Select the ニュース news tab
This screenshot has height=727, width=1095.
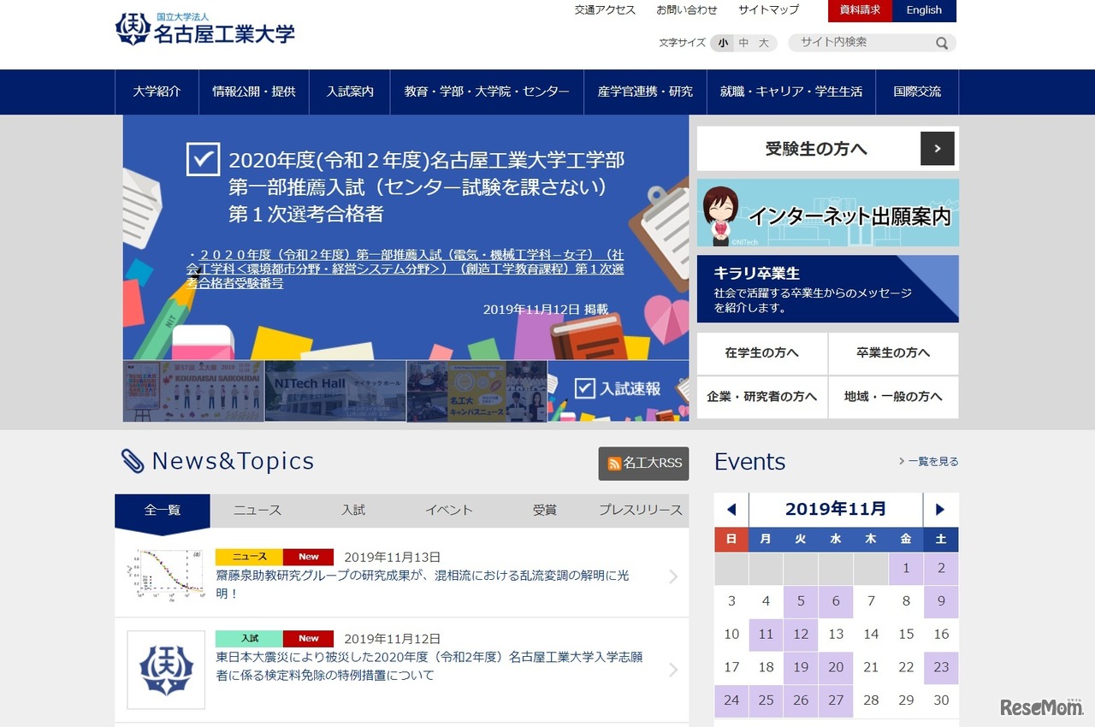click(x=257, y=511)
